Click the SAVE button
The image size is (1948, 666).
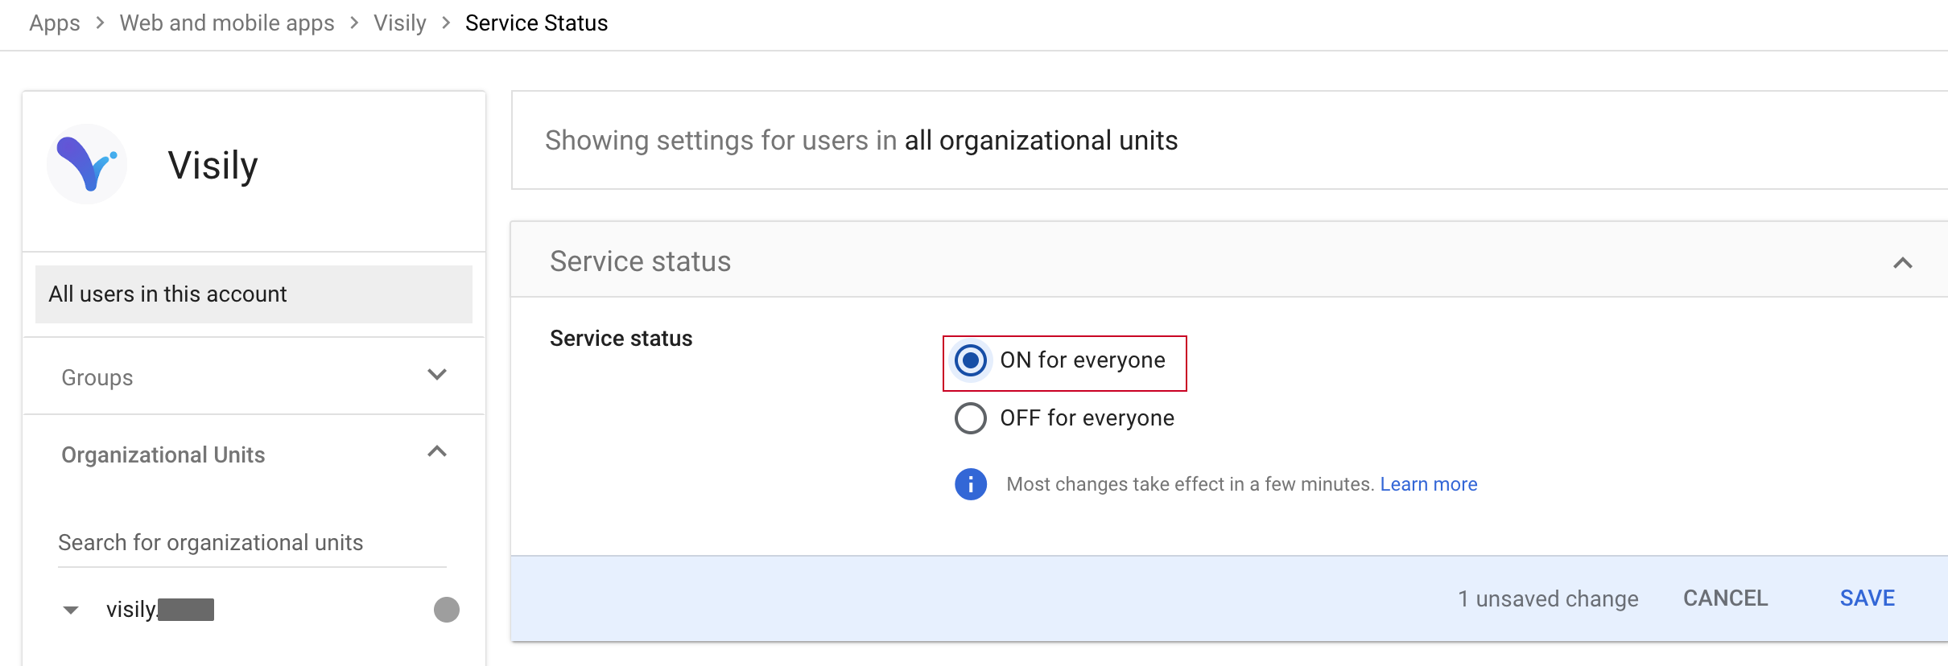(1868, 598)
